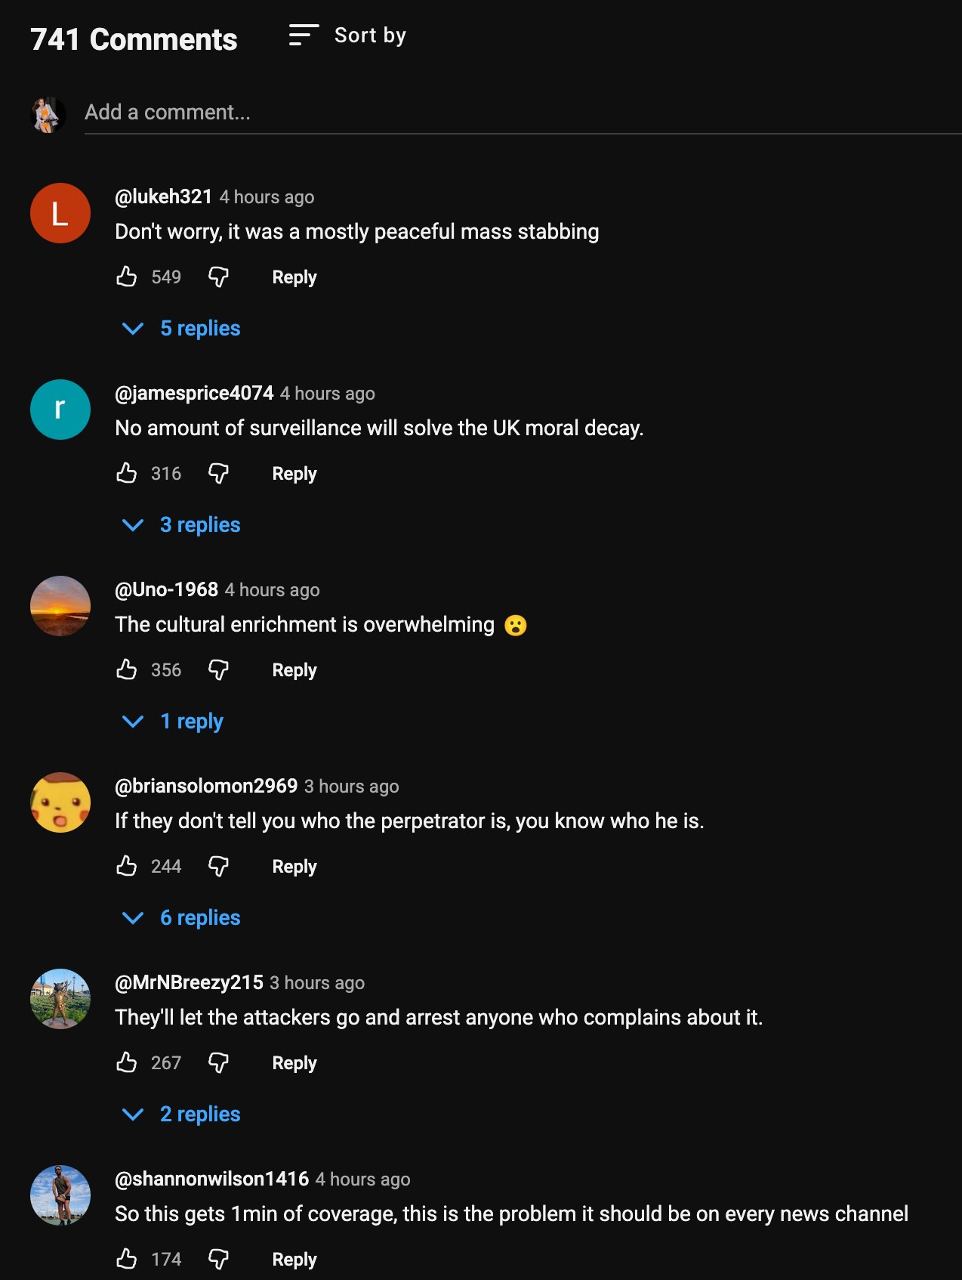Expand 6 replies under @briansolomon2969's comment
Image resolution: width=962 pixels, height=1280 pixels.
coord(199,917)
